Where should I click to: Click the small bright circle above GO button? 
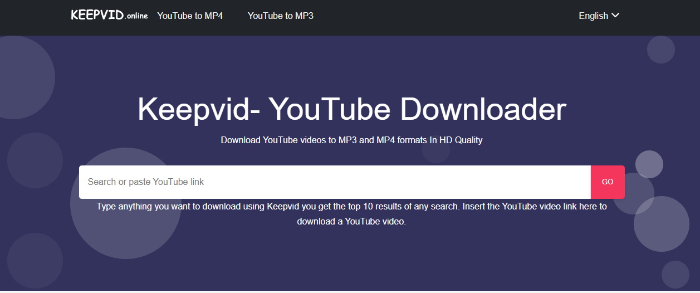(649, 164)
